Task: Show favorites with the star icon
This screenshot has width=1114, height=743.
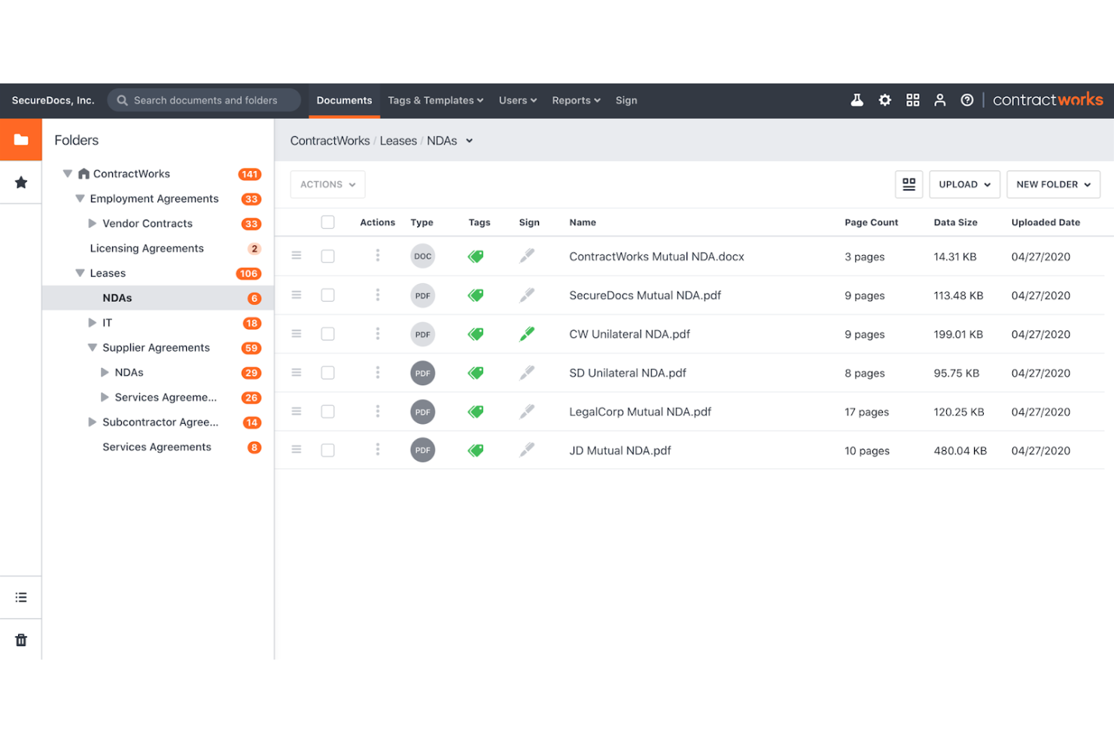Action: [21, 182]
